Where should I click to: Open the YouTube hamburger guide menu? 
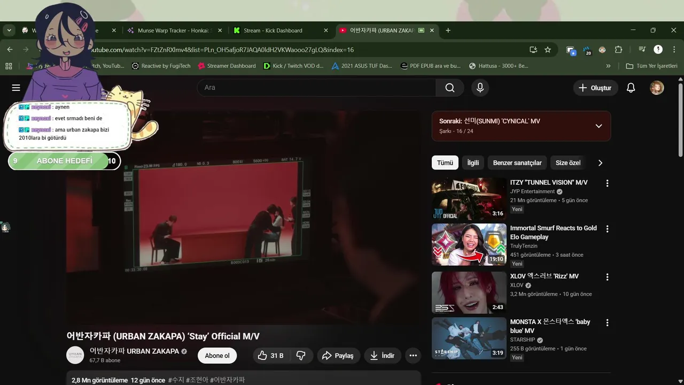click(16, 88)
